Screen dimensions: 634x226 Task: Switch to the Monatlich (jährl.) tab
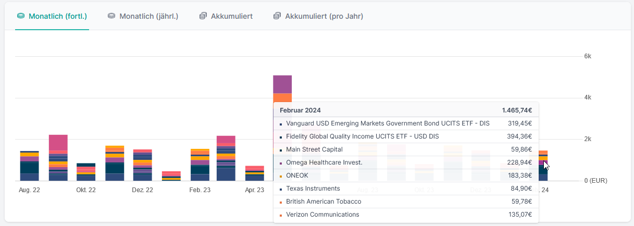148,16
